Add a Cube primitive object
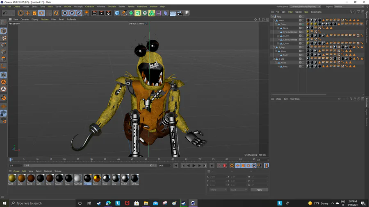Screen dimensions: 369x207 coord(117,13)
